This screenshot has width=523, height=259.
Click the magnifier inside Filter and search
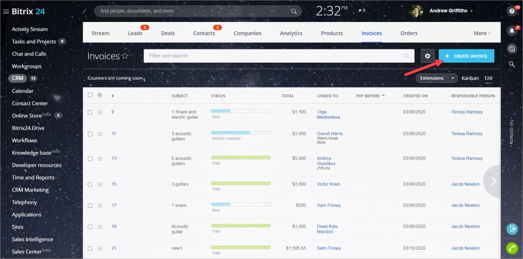point(406,56)
